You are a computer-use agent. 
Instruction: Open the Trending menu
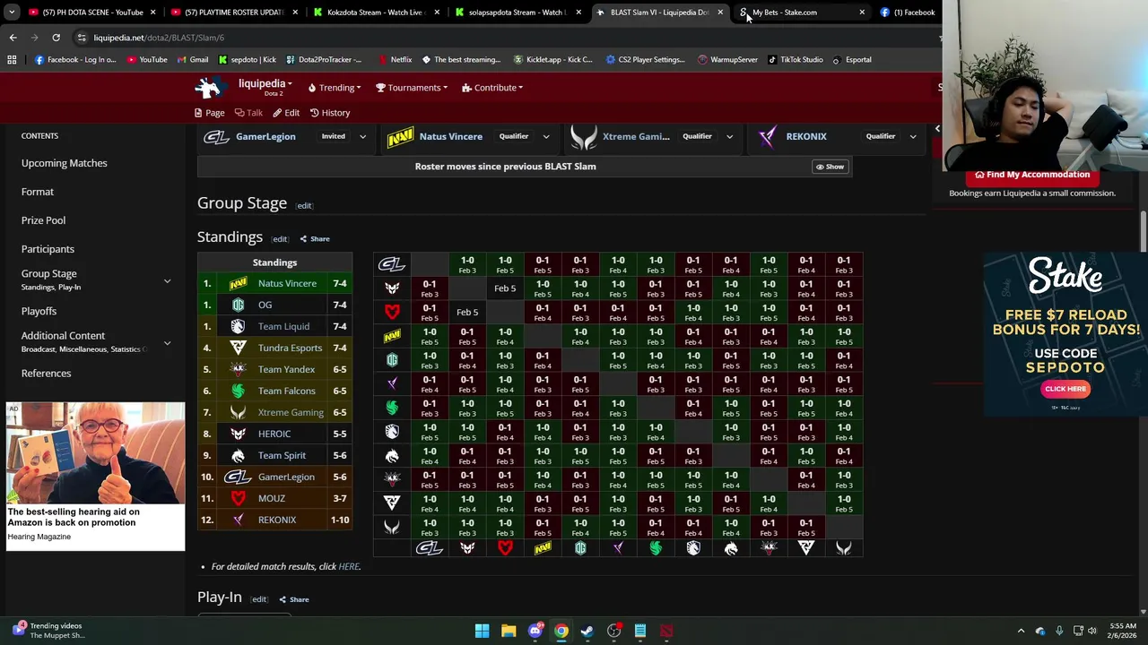point(335,88)
